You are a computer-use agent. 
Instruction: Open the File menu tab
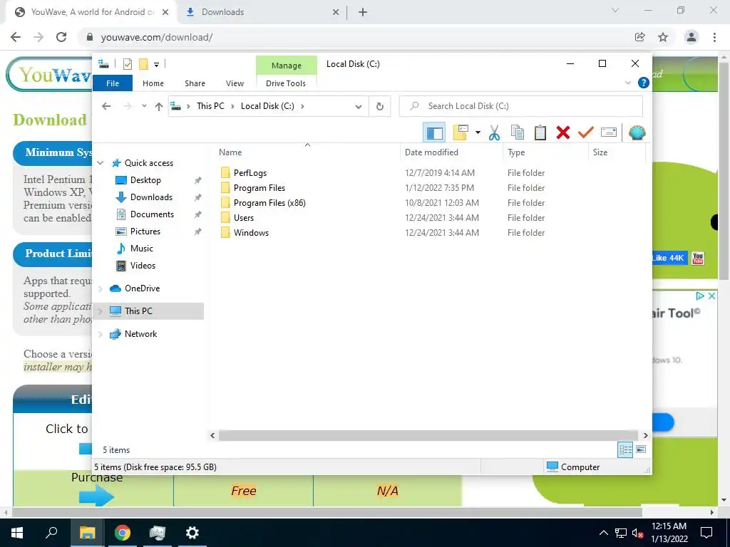coord(113,83)
